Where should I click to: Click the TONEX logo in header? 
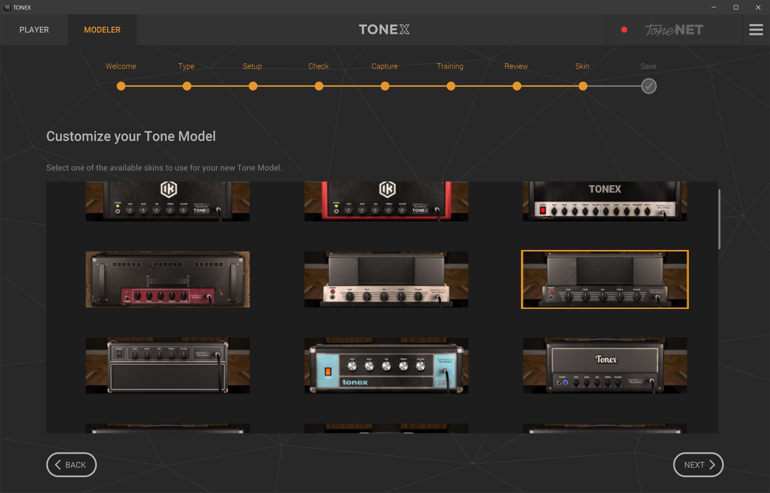[x=384, y=30]
